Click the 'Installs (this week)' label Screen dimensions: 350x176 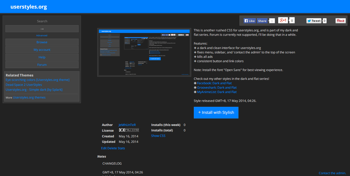pyautogui.click(x=166, y=125)
